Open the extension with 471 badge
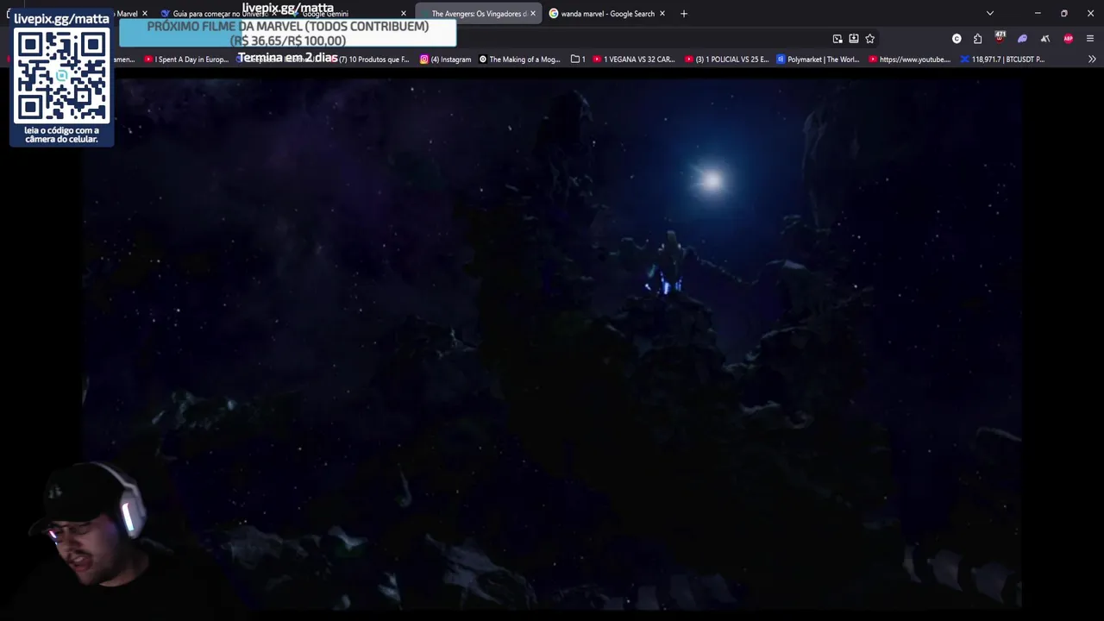 click(1000, 38)
